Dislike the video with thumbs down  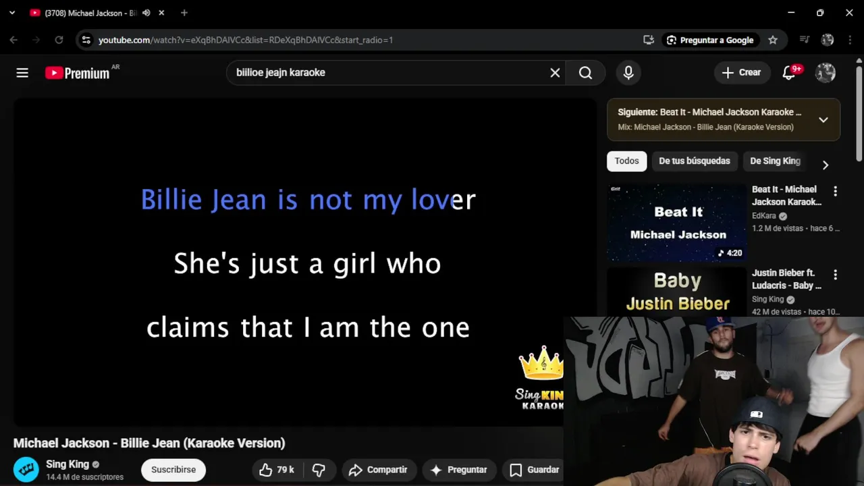(319, 470)
